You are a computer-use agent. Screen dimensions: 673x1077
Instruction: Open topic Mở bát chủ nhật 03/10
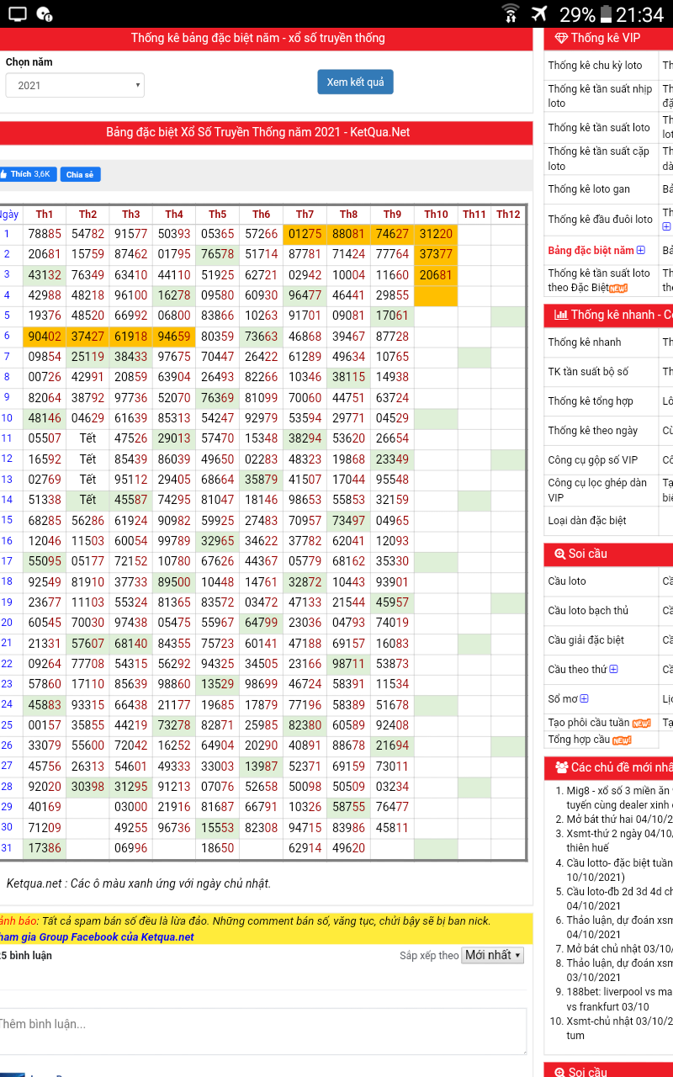point(619,948)
